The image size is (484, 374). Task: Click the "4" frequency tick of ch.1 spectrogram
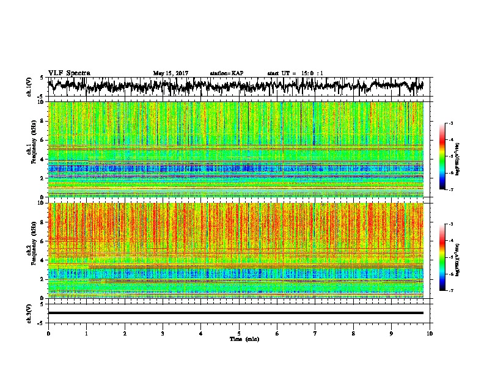click(x=43, y=159)
